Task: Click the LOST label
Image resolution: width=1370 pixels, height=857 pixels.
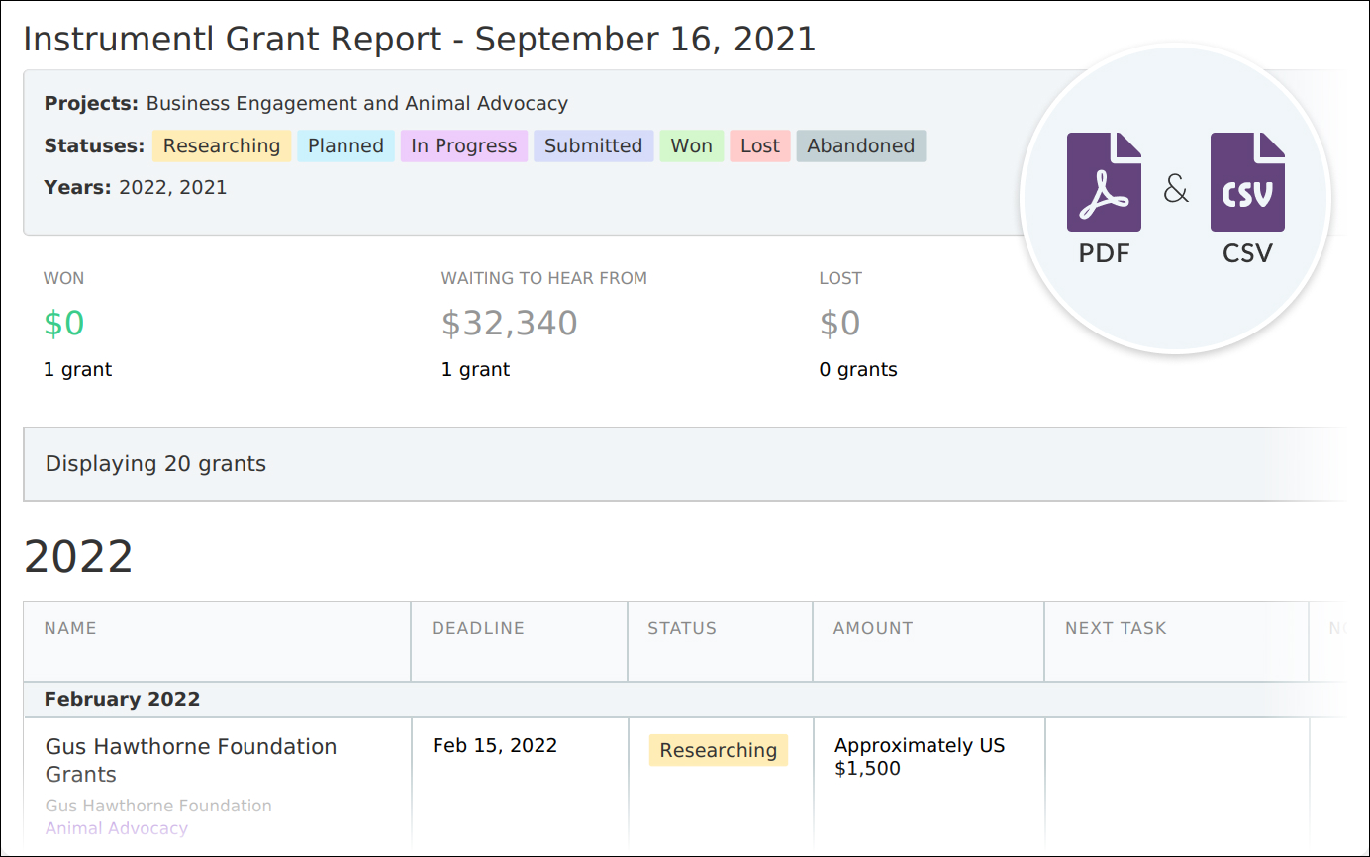Action: pyautogui.click(x=840, y=279)
